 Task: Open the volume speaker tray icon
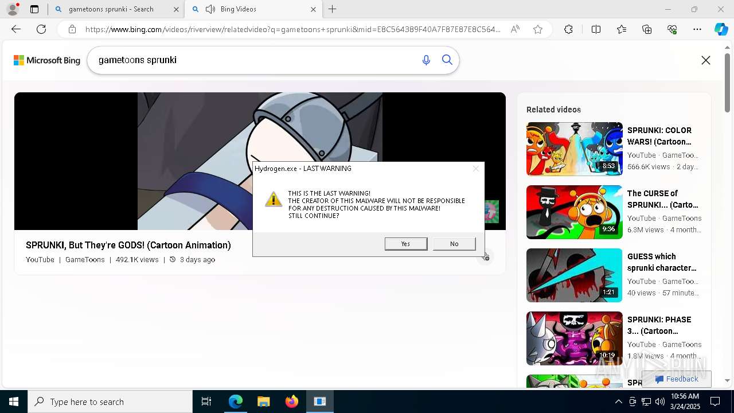[660, 402]
